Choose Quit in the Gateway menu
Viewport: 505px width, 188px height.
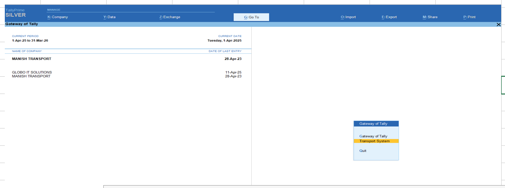click(x=363, y=151)
